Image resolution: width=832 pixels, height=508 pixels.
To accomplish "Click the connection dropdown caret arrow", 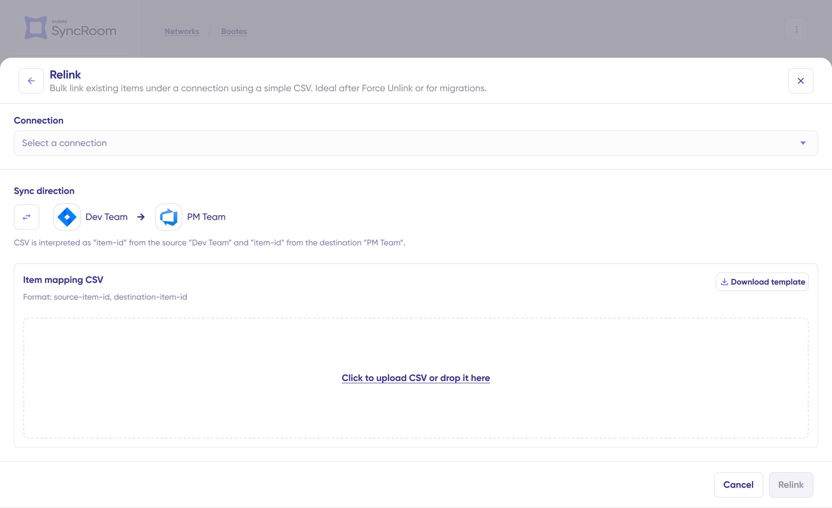I will pyautogui.click(x=803, y=143).
